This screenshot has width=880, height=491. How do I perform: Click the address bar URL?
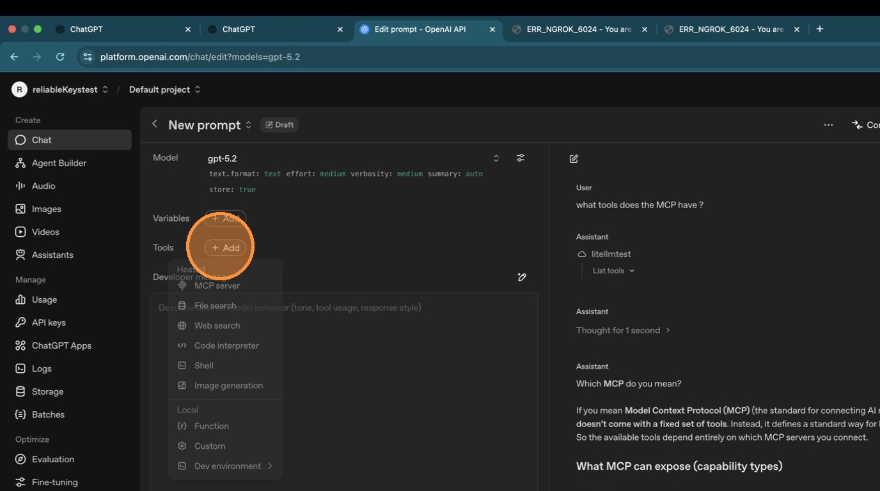[200, 57]
